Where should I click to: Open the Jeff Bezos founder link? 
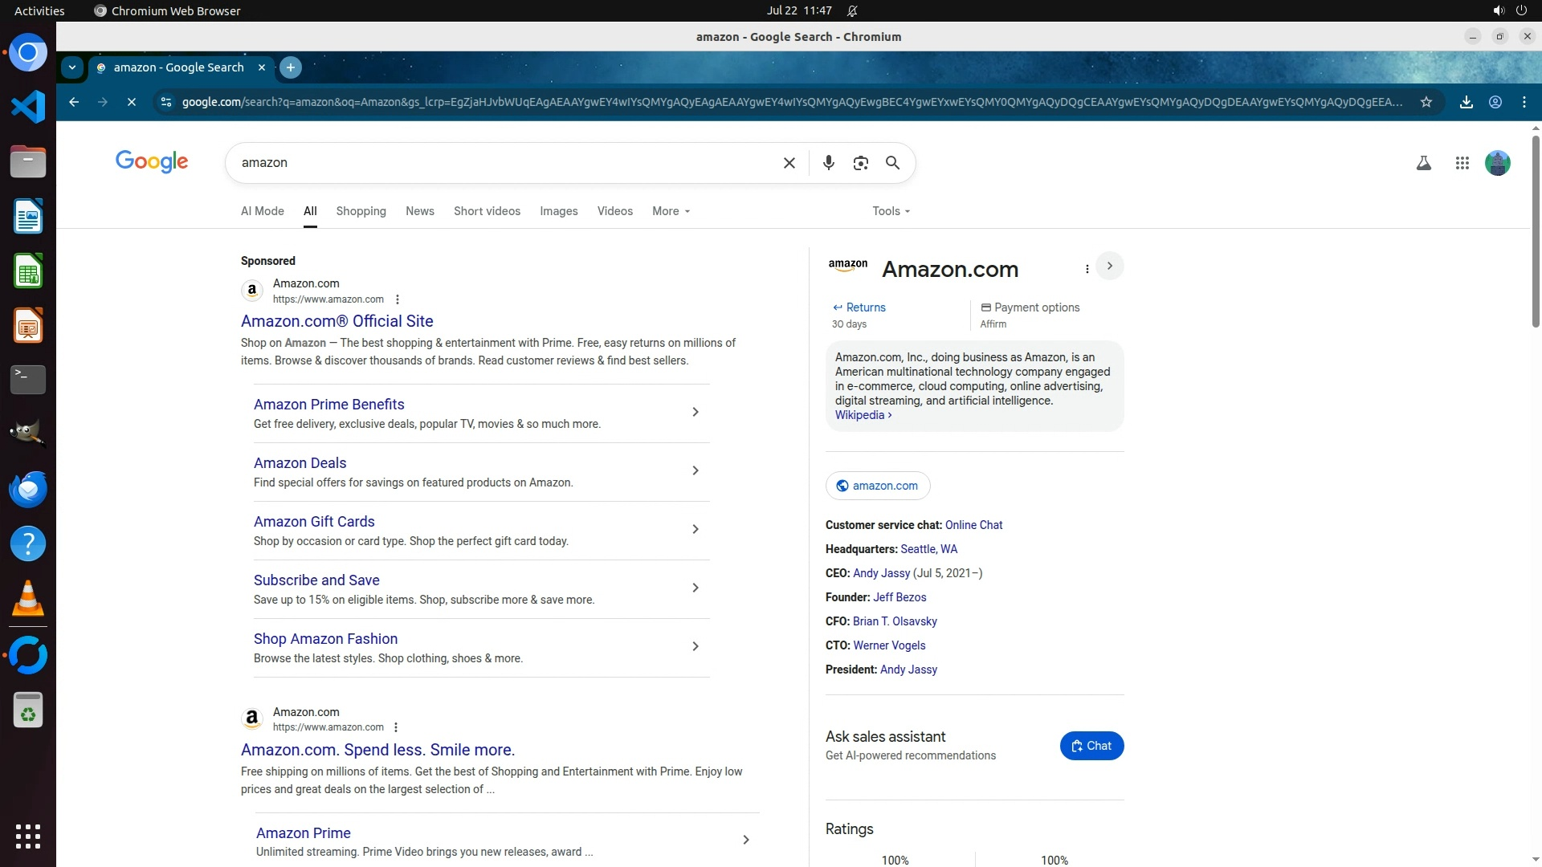pyautogui.click(x=899, y=597)
